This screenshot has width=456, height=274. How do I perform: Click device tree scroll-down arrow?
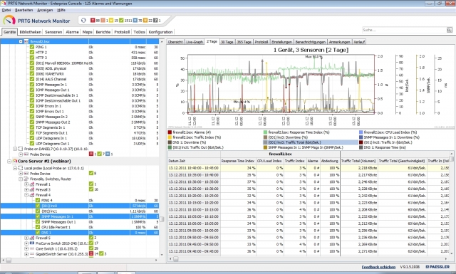[x=162, y=255]
